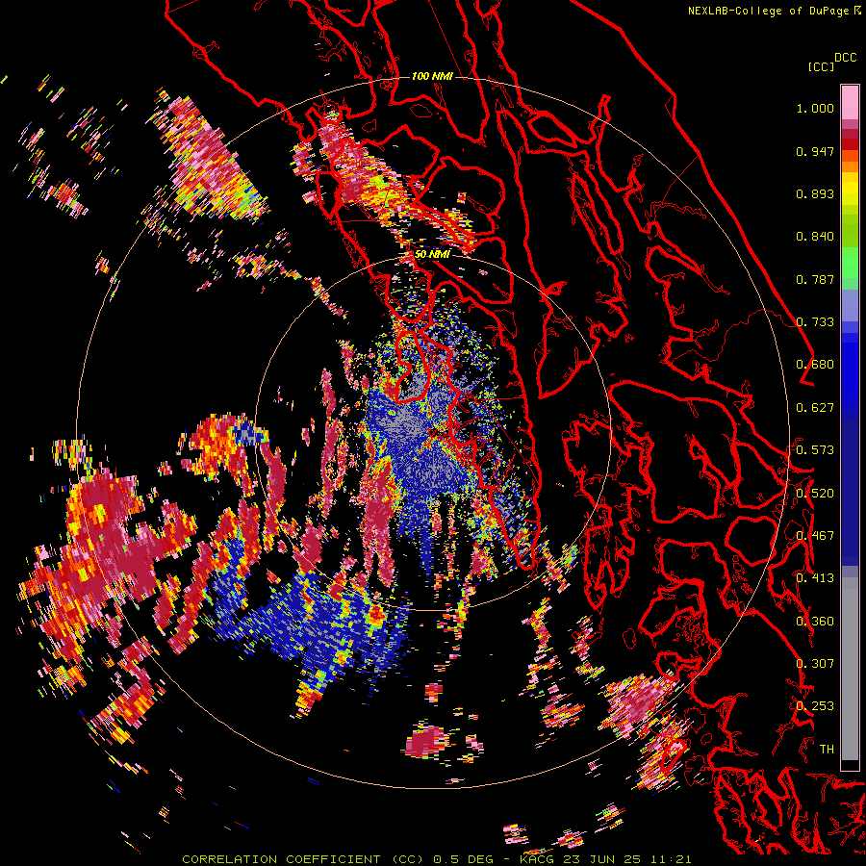Click the 100 NMI range ring label
This screenshot has height=866, width=866.
coord(432,76)
